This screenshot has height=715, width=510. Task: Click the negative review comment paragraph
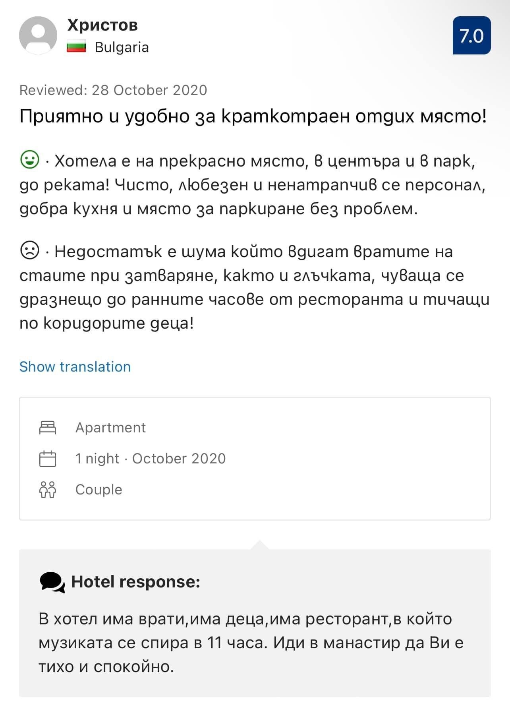click(254, 287)
